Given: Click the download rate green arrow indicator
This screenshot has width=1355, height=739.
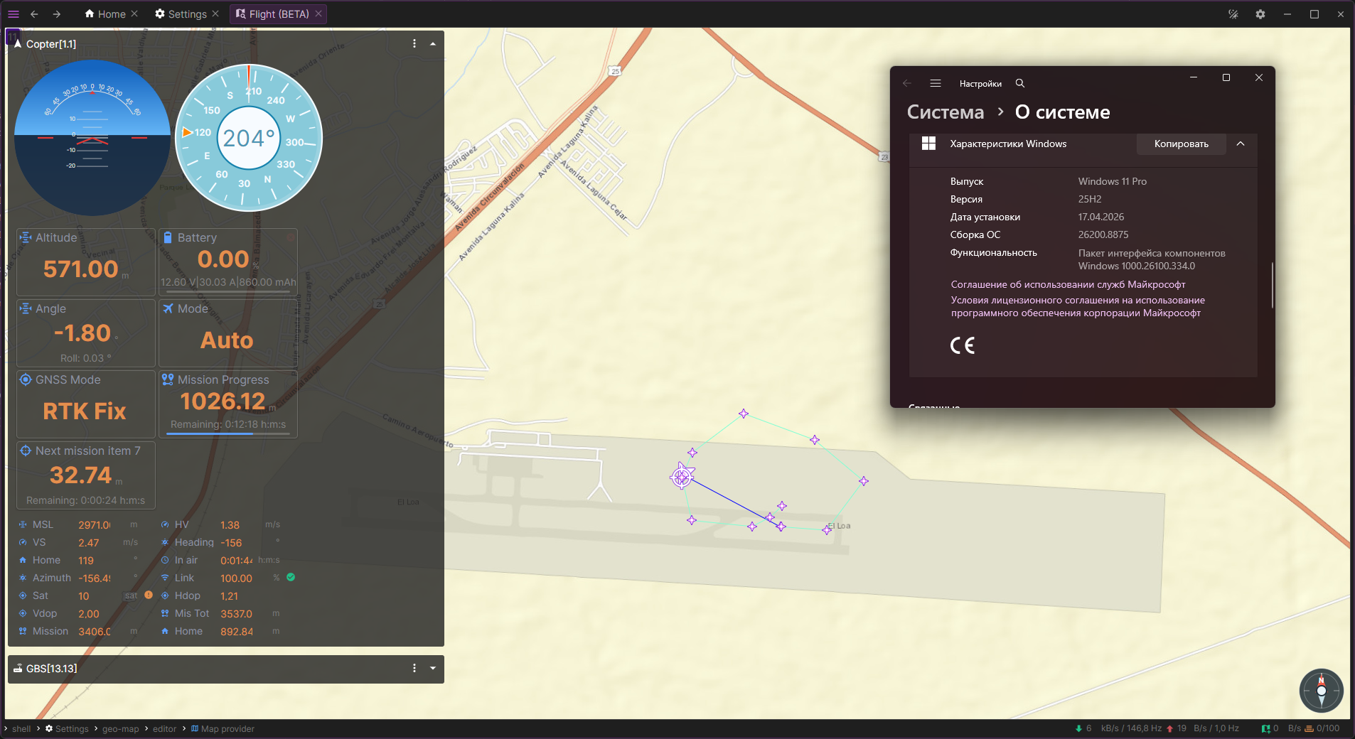Looking at the screenshot, I should (1078, 728).
